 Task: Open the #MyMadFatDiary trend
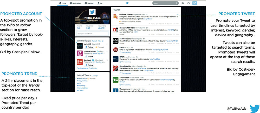coord(82,88)
